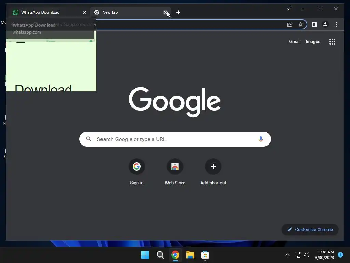Viewport: 350px width, 263px height.
Task: Click the Google logo
Action: tap(175, 102)
